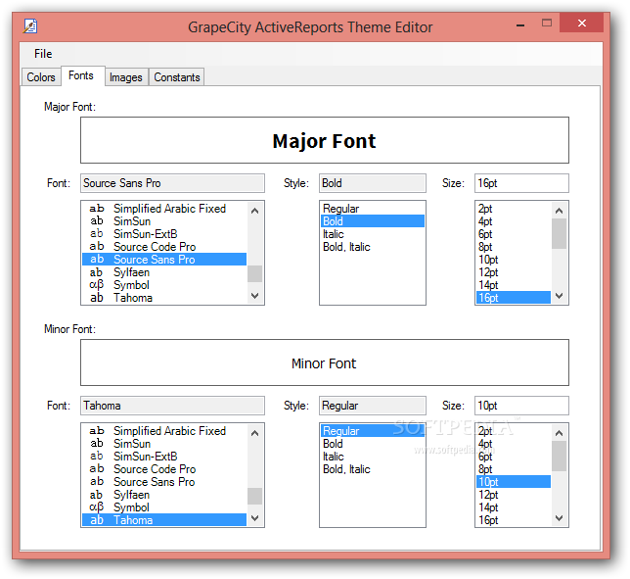Select Simplified Arabic Fixed in Minor Font list

tap(164, 431)
